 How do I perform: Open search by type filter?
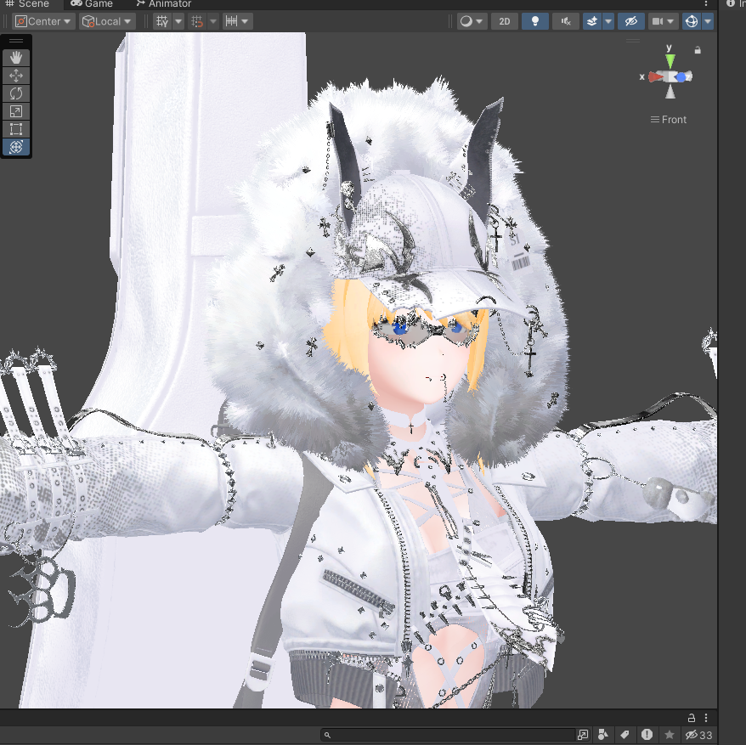coord(602,735)
